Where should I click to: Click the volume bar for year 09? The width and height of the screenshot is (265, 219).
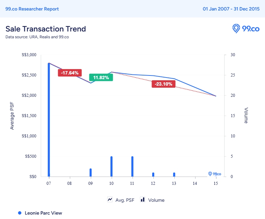91,173
